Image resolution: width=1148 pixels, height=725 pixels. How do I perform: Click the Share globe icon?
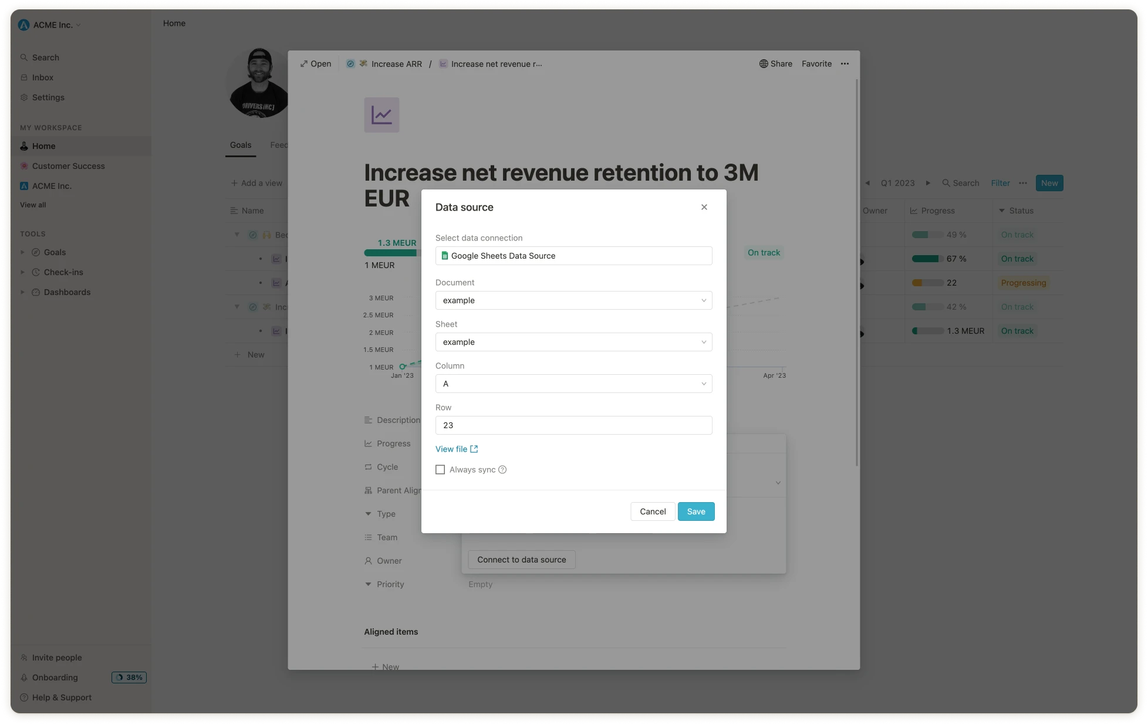pyautogui.click(x=764, y=64)
